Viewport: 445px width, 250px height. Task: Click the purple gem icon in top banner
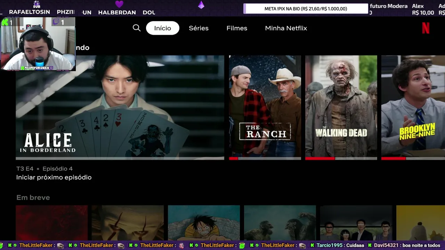pyautogui.click(x=201, y=5)
